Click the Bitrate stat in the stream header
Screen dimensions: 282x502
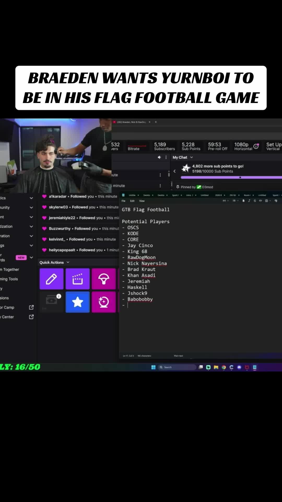click(137, 146)
